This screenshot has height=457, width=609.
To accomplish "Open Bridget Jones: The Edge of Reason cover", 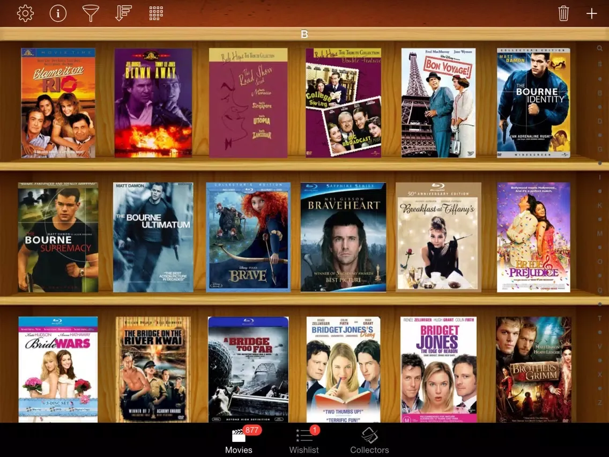I will (x=439, y=370).
